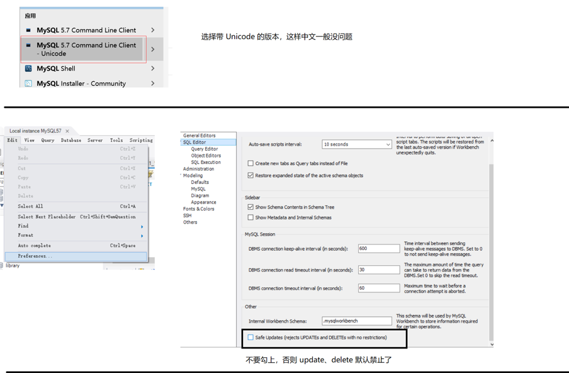Expand chevron beside MySQL Shell
Viewport: 569px width, 373px height.
click(153, 68)
